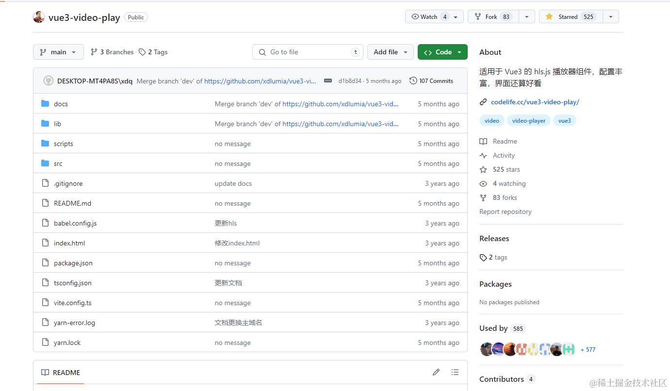670x391 pixels.
Task: Focus the Go to file search field
Action: (308, 52)
